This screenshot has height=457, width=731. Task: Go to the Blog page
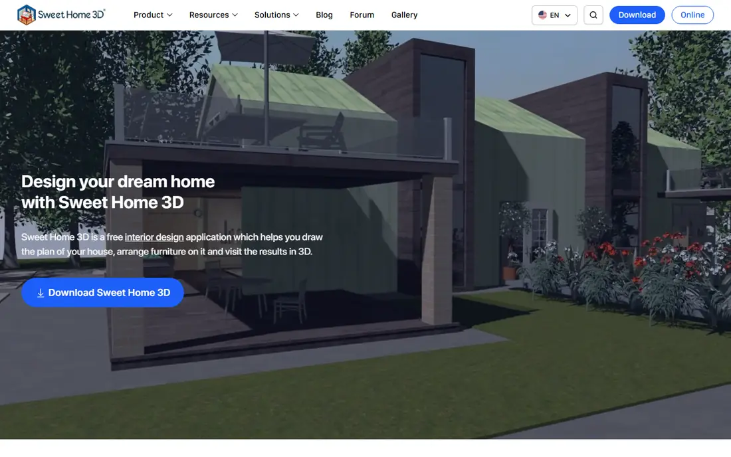click(324, 15)
